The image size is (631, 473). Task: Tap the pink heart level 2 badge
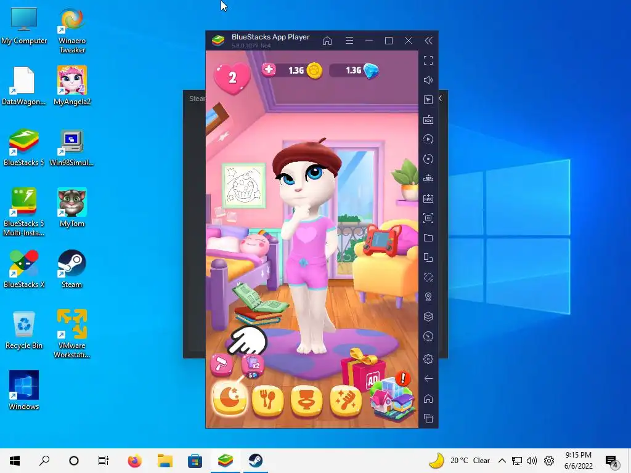[232, 78]
